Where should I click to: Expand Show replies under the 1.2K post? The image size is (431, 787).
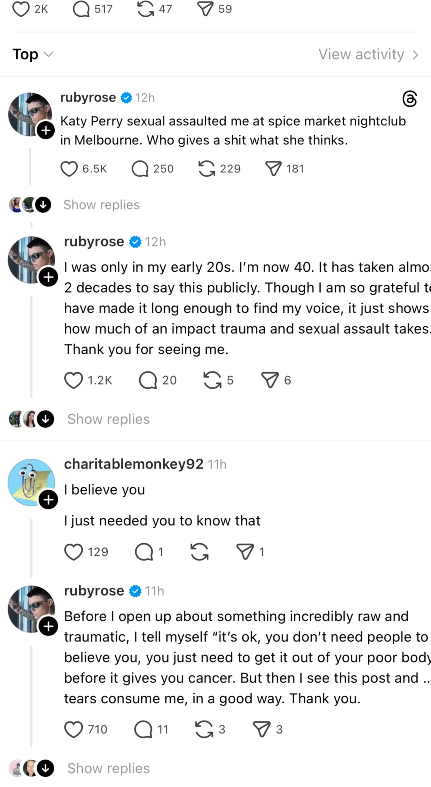(108, 419)
